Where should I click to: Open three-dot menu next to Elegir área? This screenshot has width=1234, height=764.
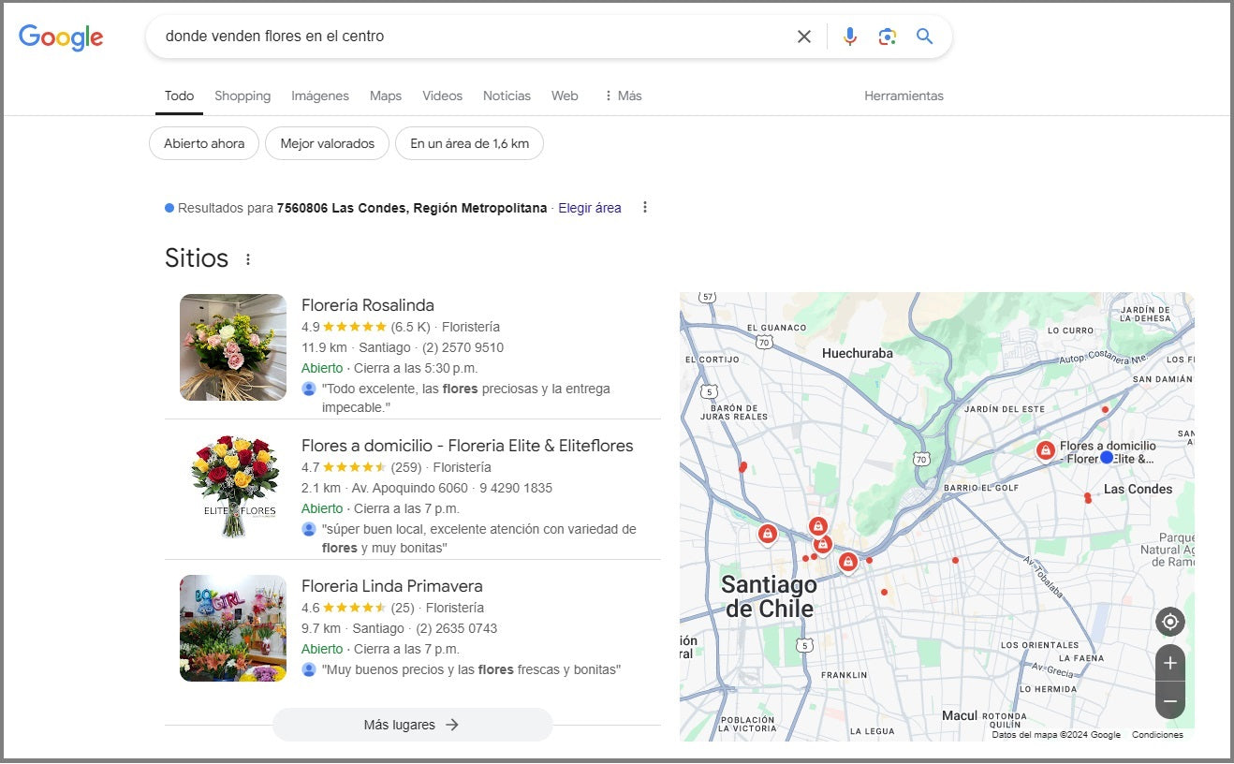pyautogui.click(x=645, y=208)
